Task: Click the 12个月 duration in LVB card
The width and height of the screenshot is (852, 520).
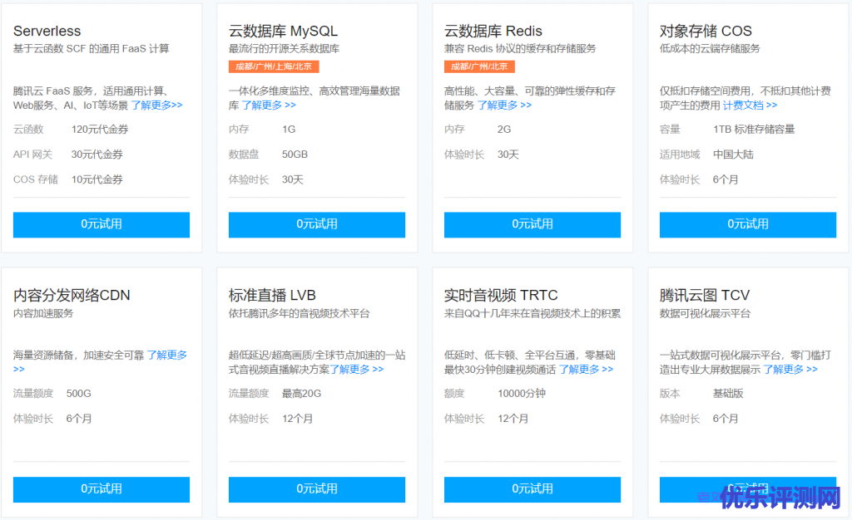Action: 297,418
